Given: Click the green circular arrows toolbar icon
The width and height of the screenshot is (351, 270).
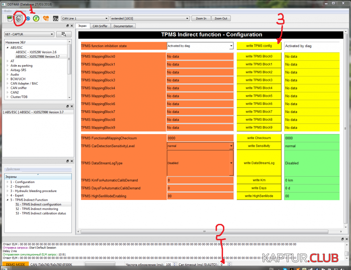Looking at the screenshot, I should click(36, 18).
